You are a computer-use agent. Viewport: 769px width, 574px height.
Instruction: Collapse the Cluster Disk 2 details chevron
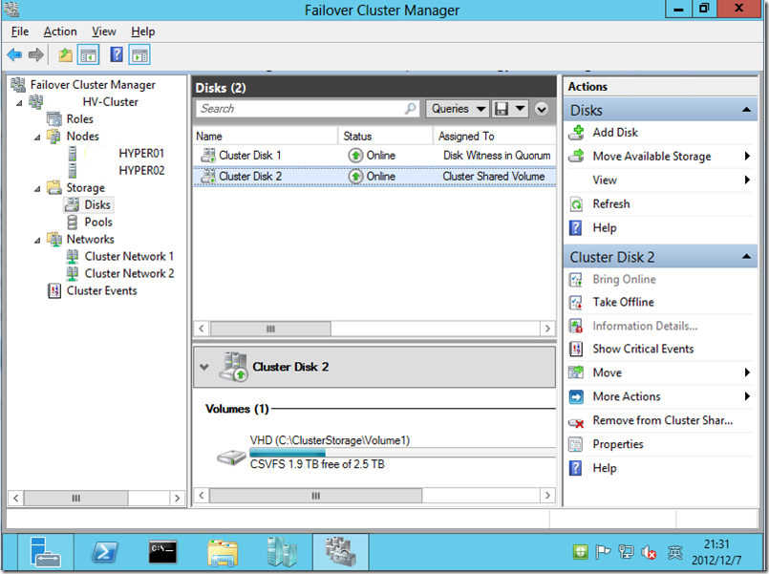[204, 367]
